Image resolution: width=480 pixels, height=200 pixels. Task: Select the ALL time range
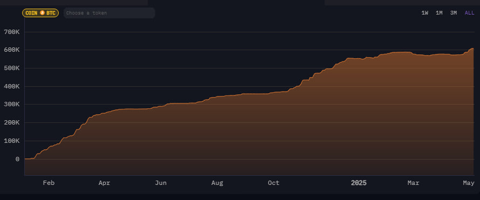pos(469,13)
